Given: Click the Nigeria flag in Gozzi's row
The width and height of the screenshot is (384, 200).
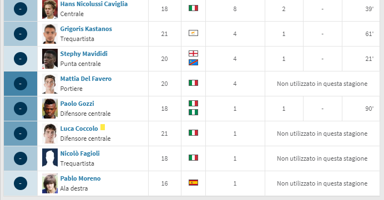Looking at the screenshot, I should tap(193, 112).
